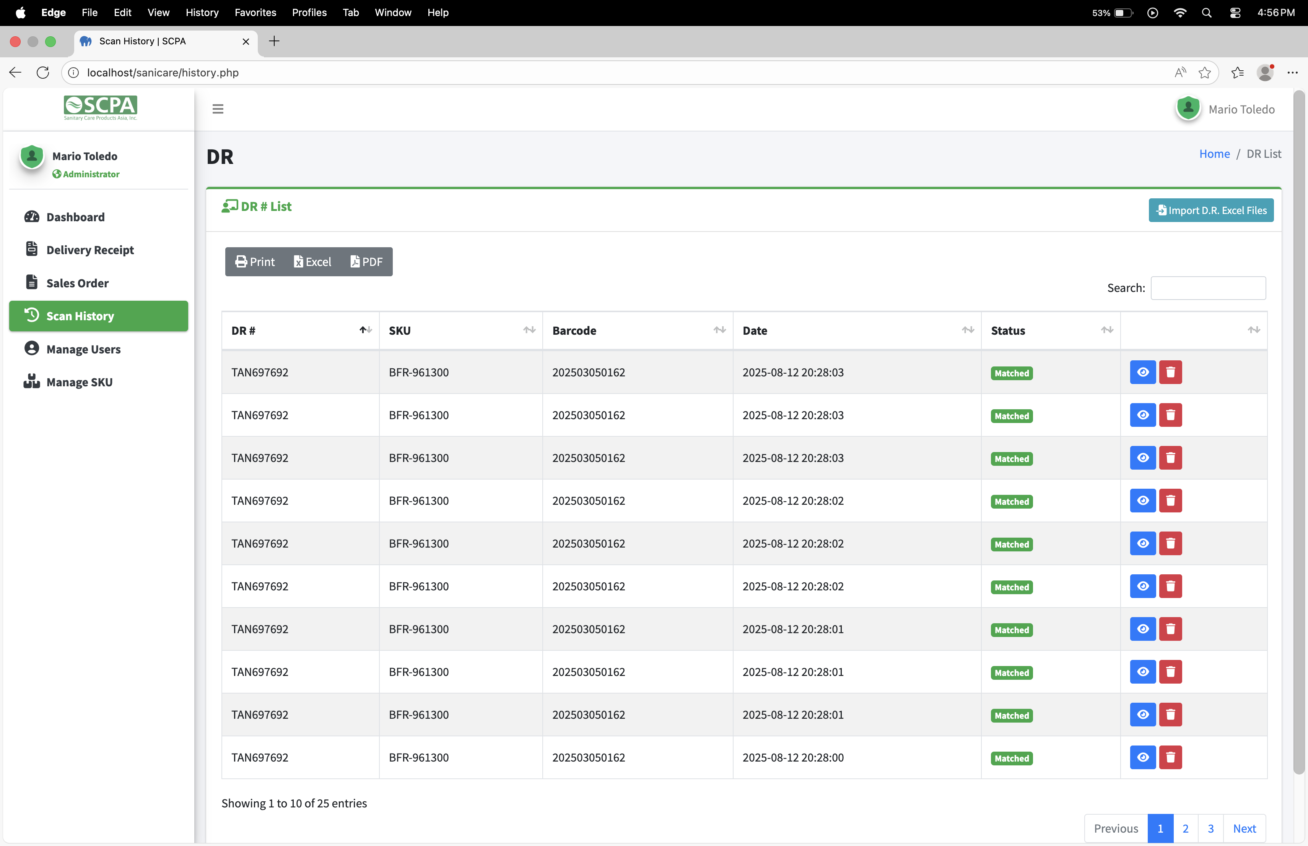Click the trash icon in the last row
This screenshot has width=1308, height=846.
[1170, 758]
